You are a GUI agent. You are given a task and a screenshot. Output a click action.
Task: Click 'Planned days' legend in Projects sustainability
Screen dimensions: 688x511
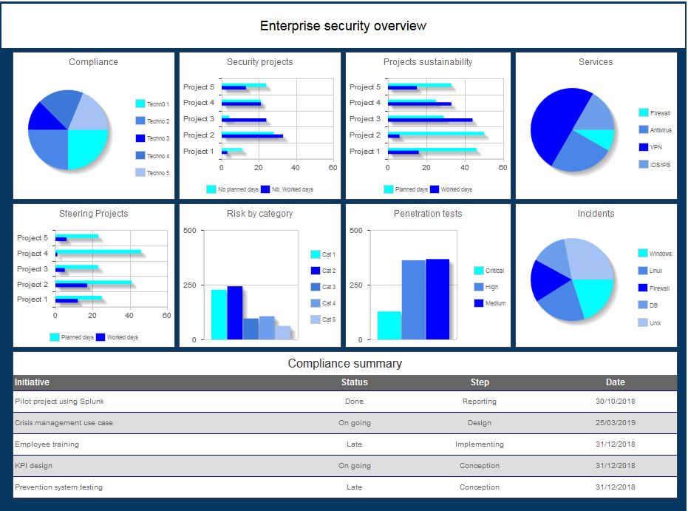tap(406, 189)
